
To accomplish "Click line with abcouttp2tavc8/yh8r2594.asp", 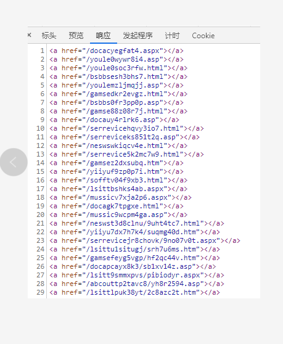I will pyautogui.click(x=137, y=284).
